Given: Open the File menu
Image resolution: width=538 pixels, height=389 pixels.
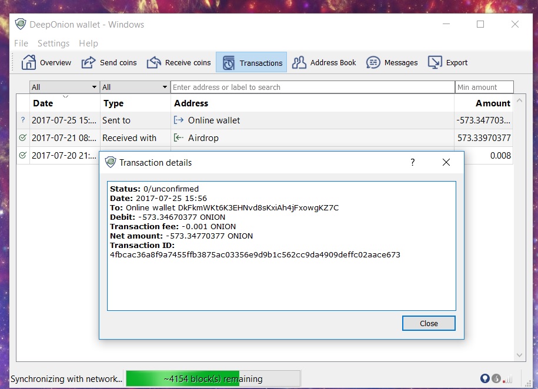Looking at the screenshot, I should pyautogui.click(x=21, y=43).
